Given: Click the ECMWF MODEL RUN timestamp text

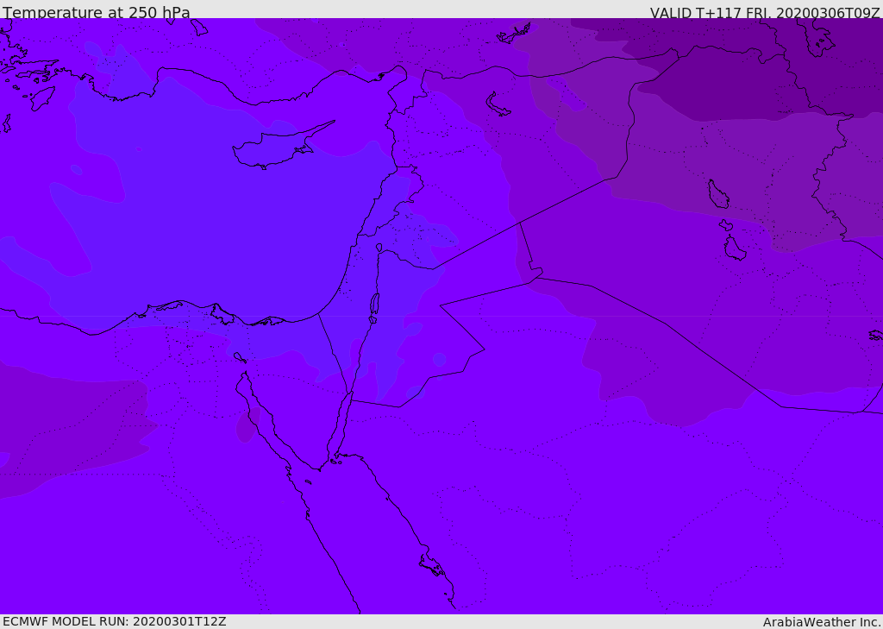Looking at the screenshot, I should [x=115, y=621].
